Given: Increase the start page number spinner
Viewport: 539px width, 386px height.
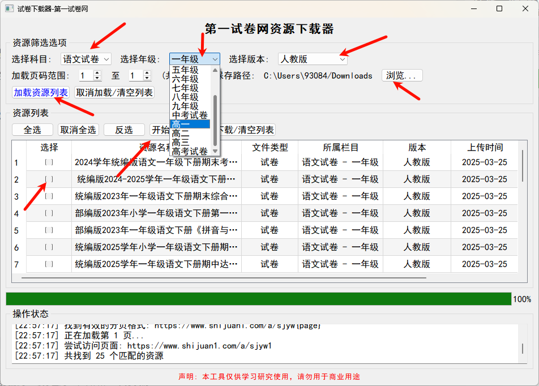Looking at the screenshot, I should pyautogui.click(x=97, y=73).
